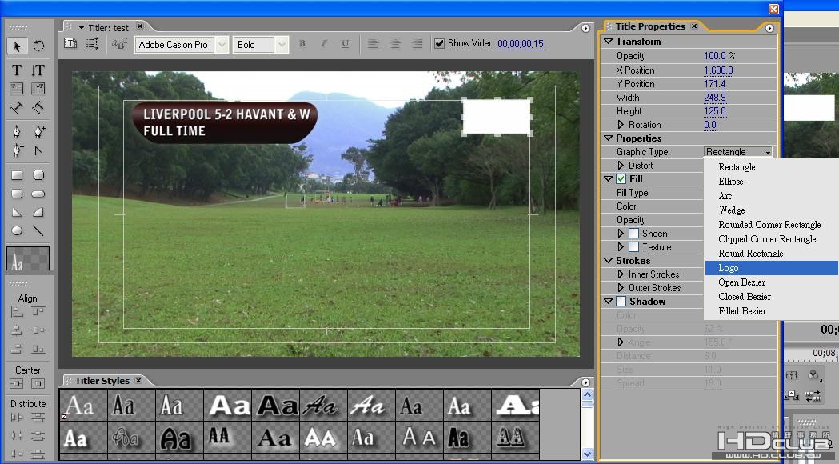
Task: Enable the Shadow checkbox
Action: 621,302
